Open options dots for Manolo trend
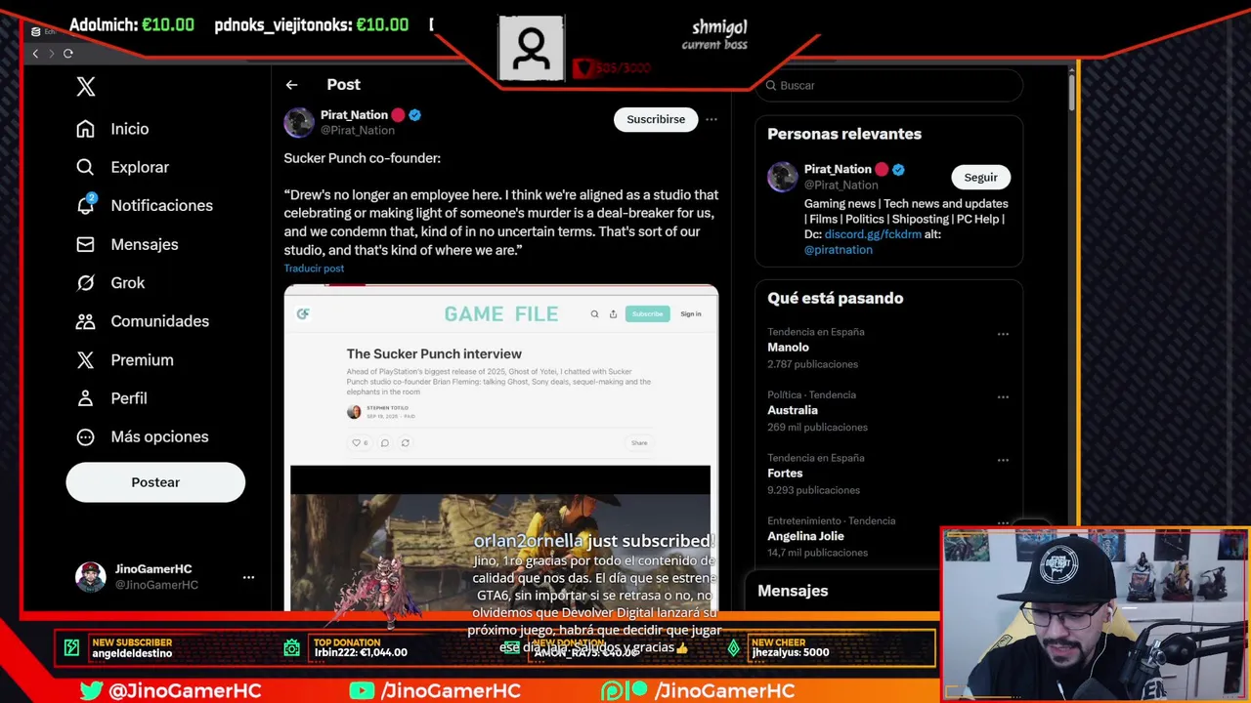 [1003, 334]
